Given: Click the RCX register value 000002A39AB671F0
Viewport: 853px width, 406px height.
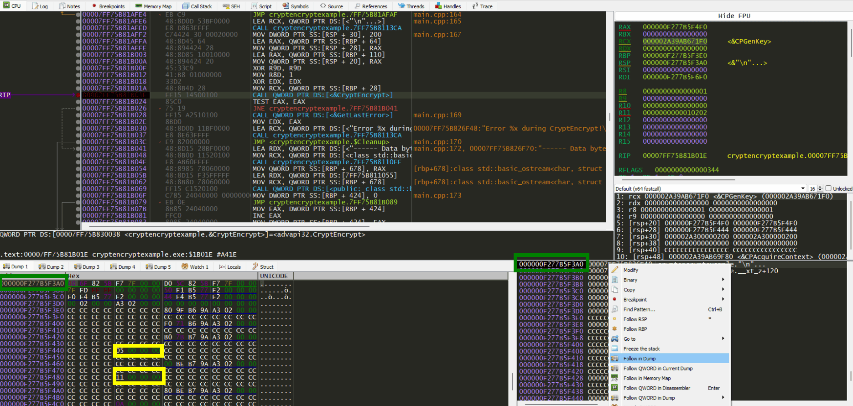Looking at the screenshot, I should [675, 41].
